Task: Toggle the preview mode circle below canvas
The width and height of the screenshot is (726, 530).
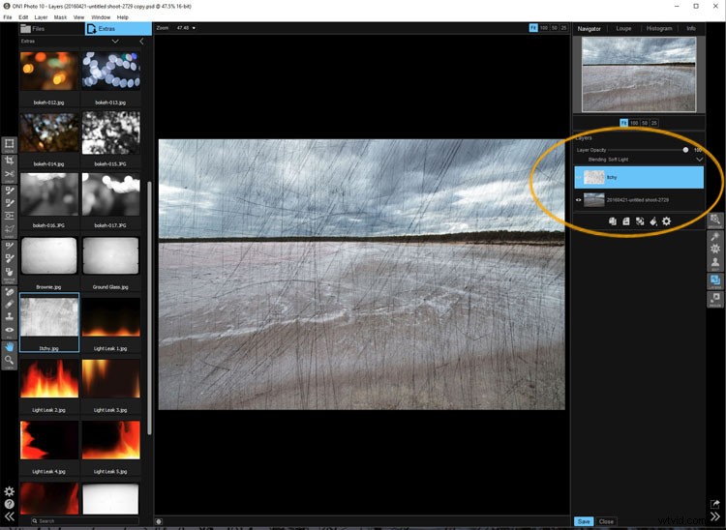Action: [159, 521]
